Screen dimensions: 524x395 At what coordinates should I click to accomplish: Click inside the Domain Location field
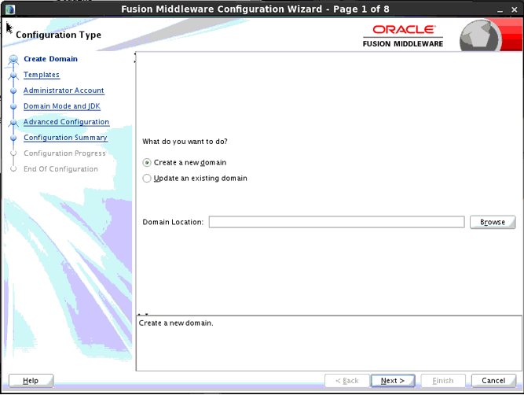click(336, 222)
